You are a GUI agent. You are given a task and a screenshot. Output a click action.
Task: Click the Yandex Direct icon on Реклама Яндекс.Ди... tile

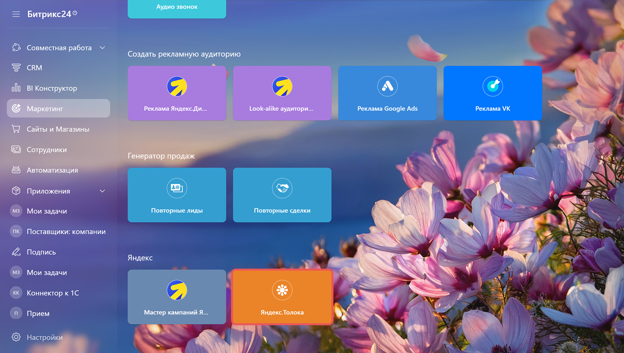click(177, 86)
